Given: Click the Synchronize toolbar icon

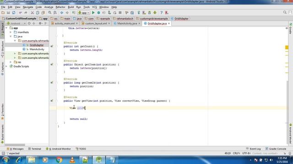Looking at the screenshot, I should tap(14, 13).
